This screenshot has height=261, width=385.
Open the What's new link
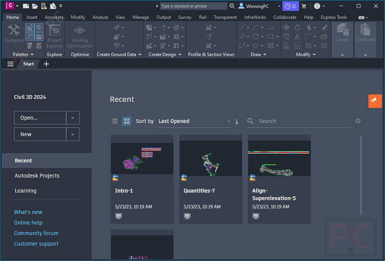click(x=28, y=212)
